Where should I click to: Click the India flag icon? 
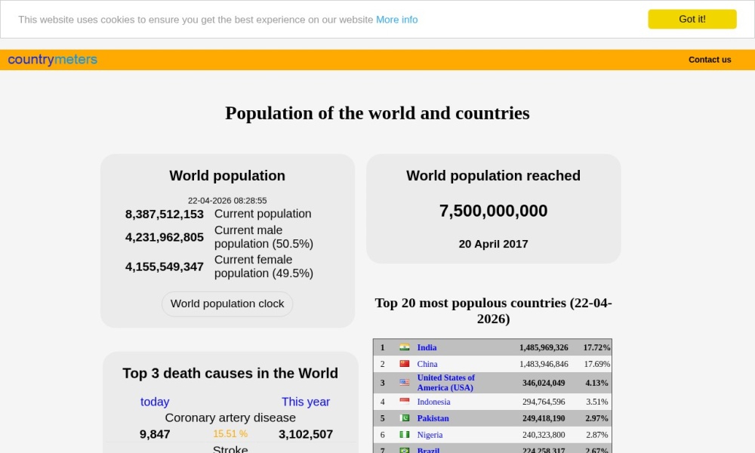tap(405, 347)
